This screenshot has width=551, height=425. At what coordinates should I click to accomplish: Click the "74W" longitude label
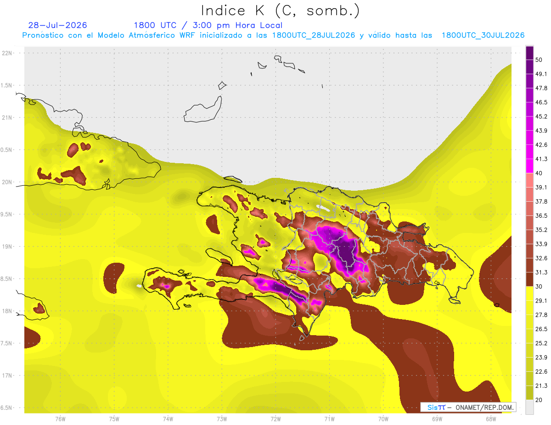pos(168,419)
